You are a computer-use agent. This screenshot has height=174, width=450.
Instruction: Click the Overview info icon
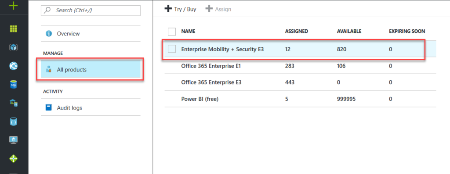(x=49, y=33)
